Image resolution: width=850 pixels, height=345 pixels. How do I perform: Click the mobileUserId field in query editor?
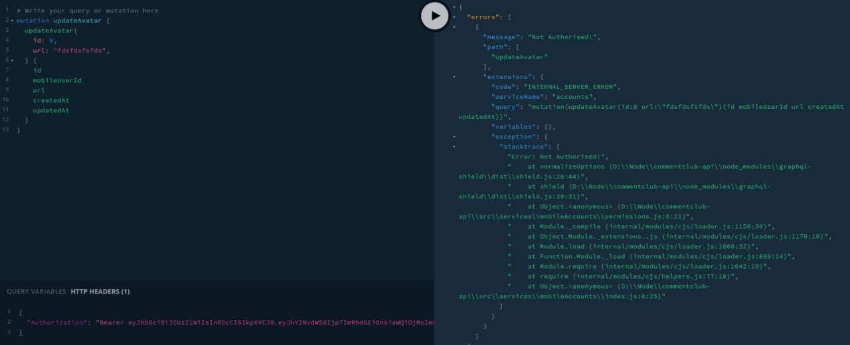[x=57, y=80]
